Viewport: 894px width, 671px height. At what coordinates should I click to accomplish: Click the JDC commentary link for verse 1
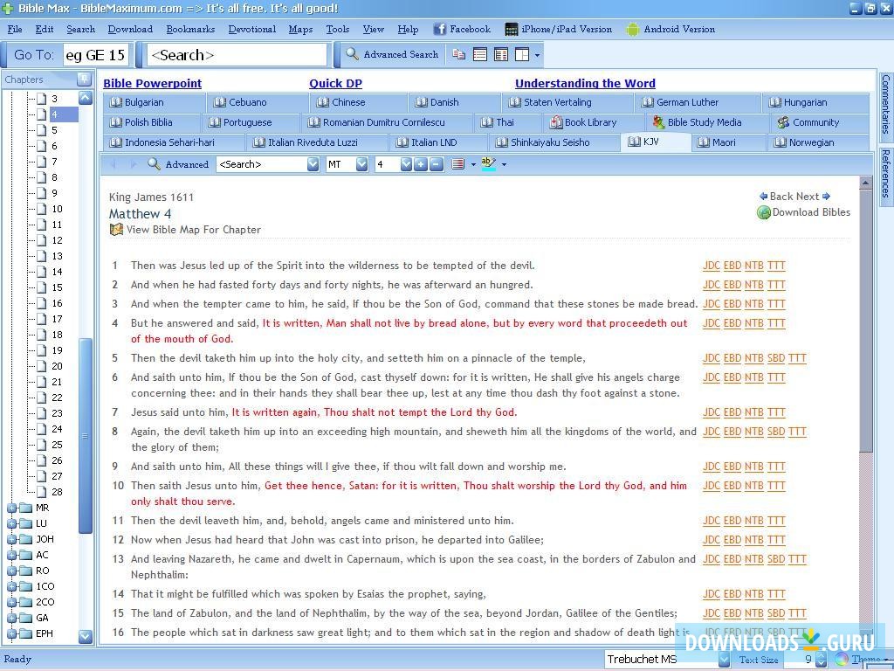(711, 266)
